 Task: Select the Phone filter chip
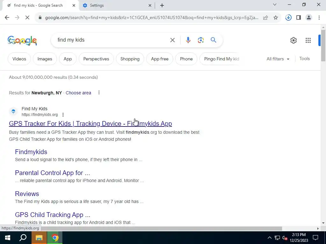click(186, 59)
